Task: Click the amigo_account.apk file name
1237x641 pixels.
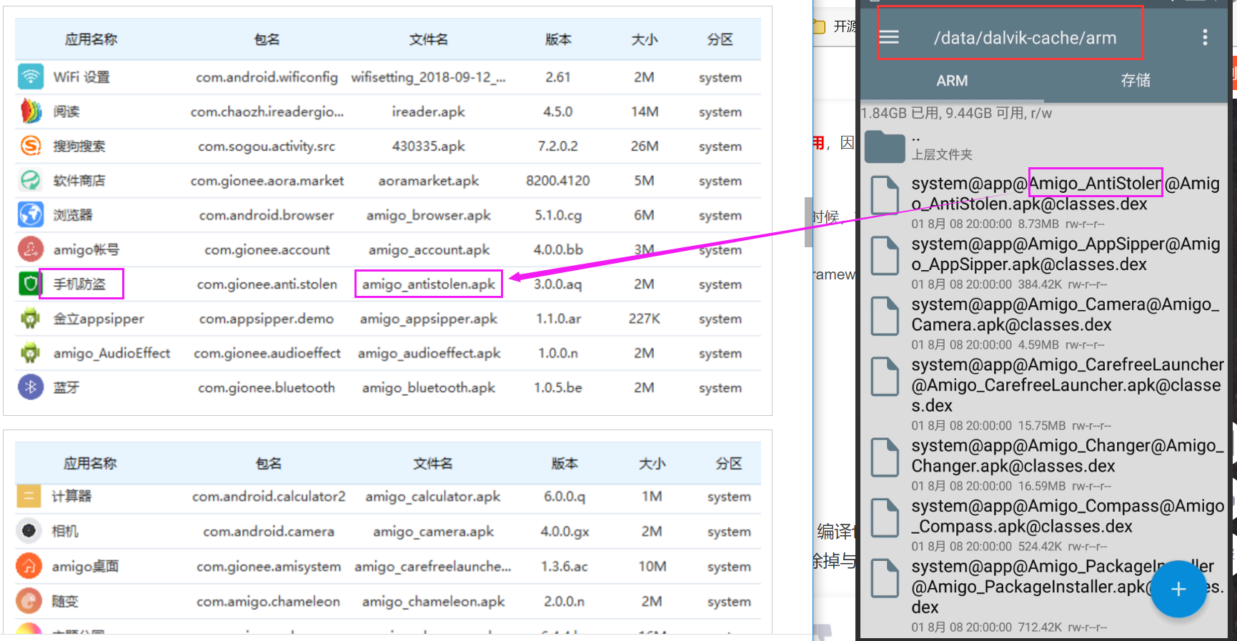Action: pos(428,249)
